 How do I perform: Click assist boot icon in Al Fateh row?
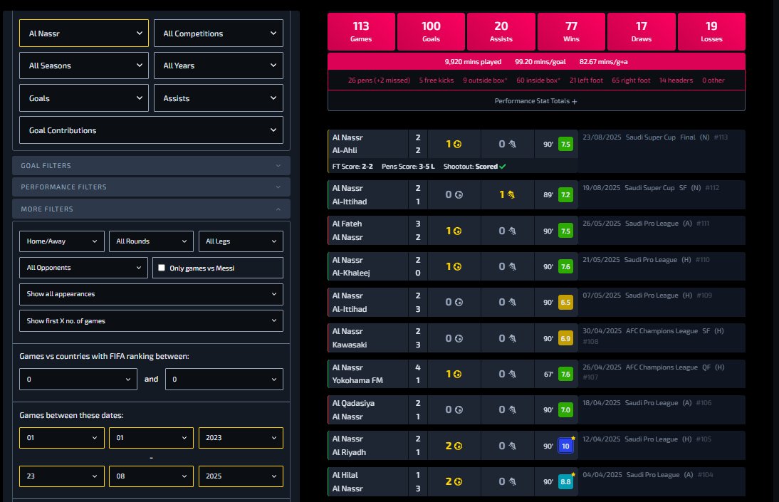click(x=512, y=231)
